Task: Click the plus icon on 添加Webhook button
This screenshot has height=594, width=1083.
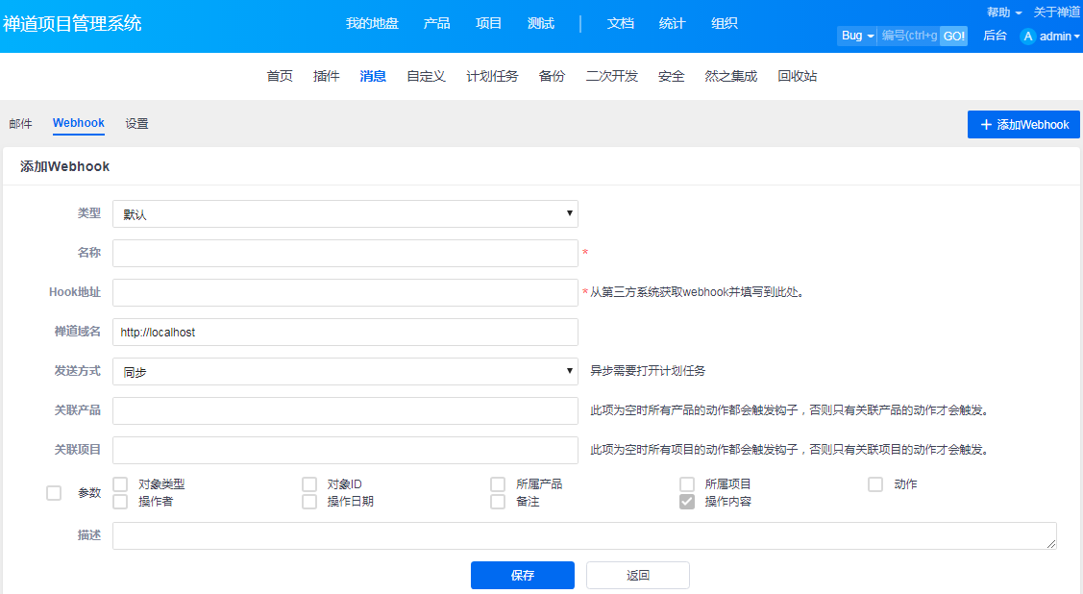Action: click(x=985, y=125)
